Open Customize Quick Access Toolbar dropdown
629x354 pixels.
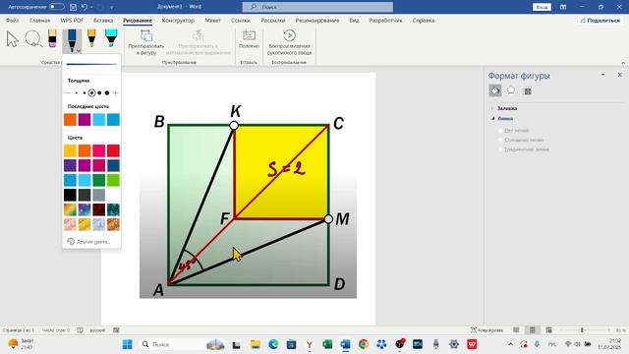tap(111, 7)
